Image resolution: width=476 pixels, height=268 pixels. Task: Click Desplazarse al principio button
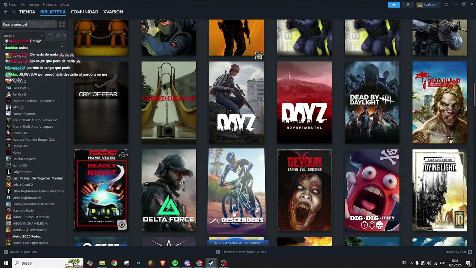click(238, 243)
